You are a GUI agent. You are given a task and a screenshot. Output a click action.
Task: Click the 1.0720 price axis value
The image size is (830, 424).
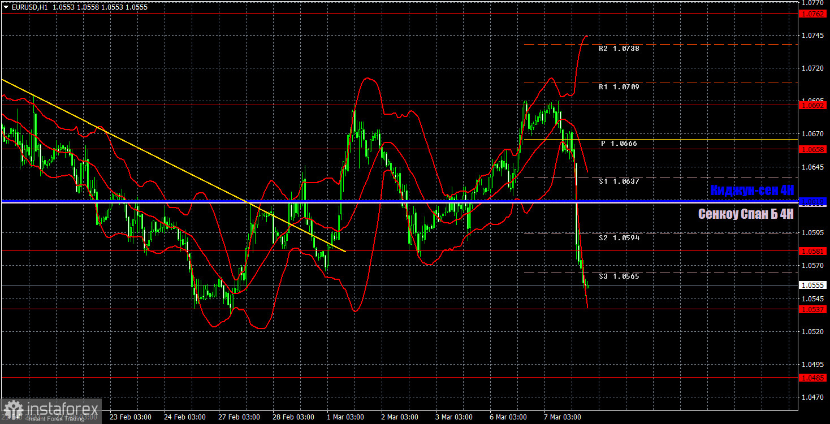(x=813, y=68)
